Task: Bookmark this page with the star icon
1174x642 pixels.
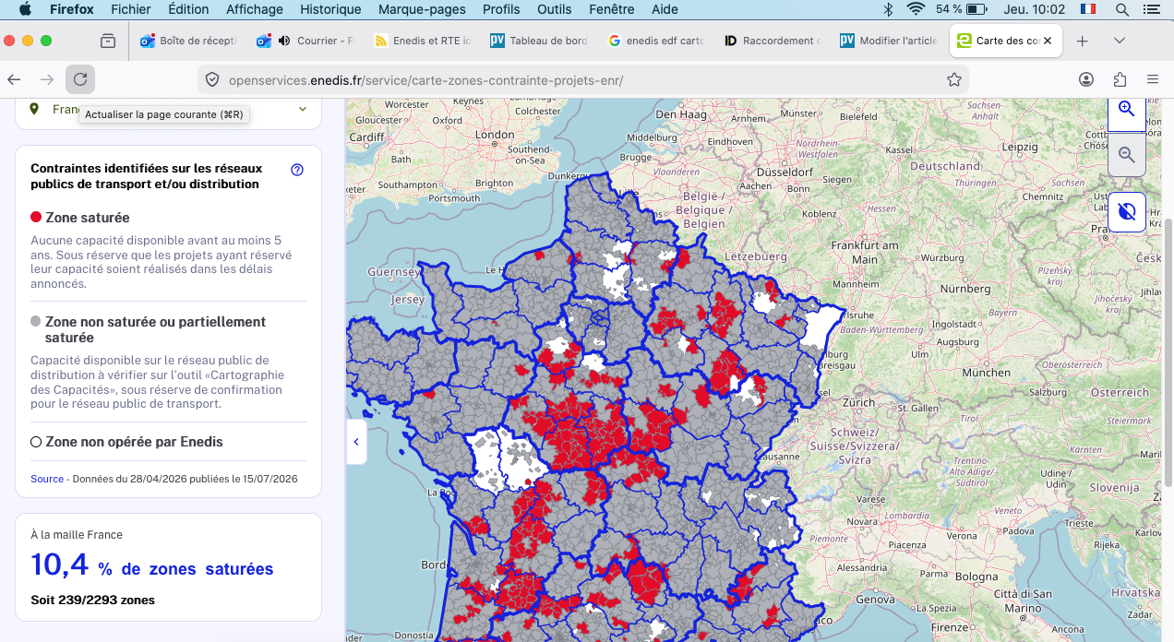Action: [954, 79]
